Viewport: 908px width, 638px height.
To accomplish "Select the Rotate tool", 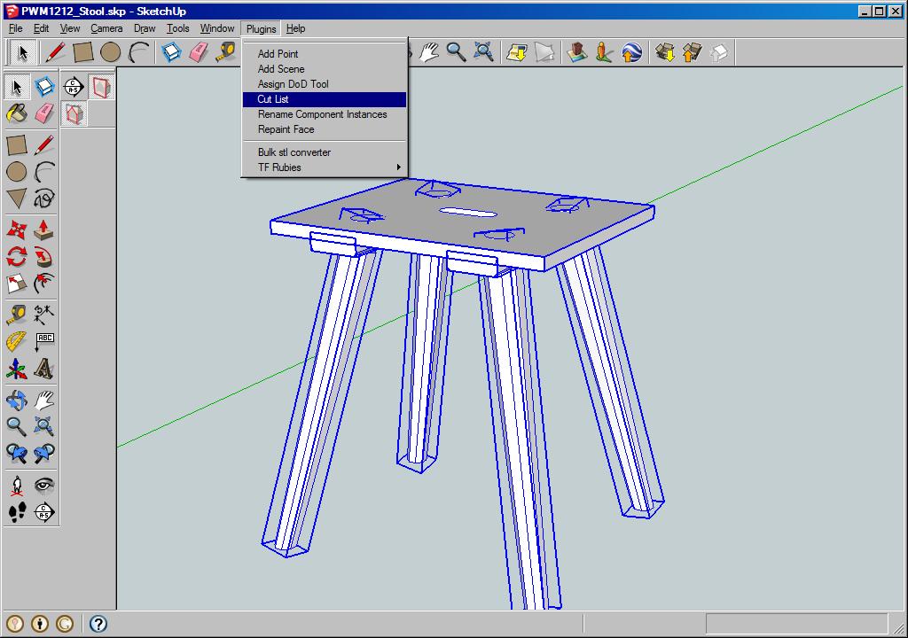I will tap(17, 256).
